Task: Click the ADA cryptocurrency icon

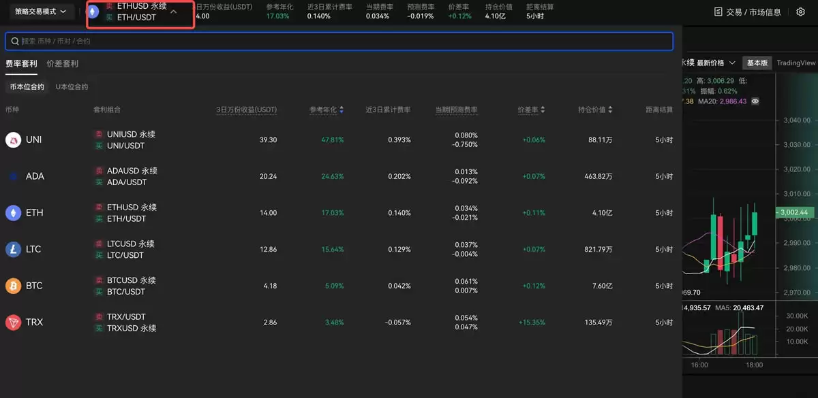Action: (x=12, y=176)
